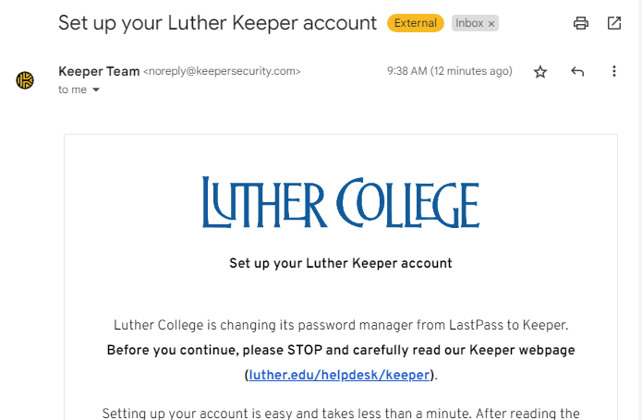Click the 'to me' recipient text
The width and height of the screenshot is (642, 420).
[x=72, y=90]
